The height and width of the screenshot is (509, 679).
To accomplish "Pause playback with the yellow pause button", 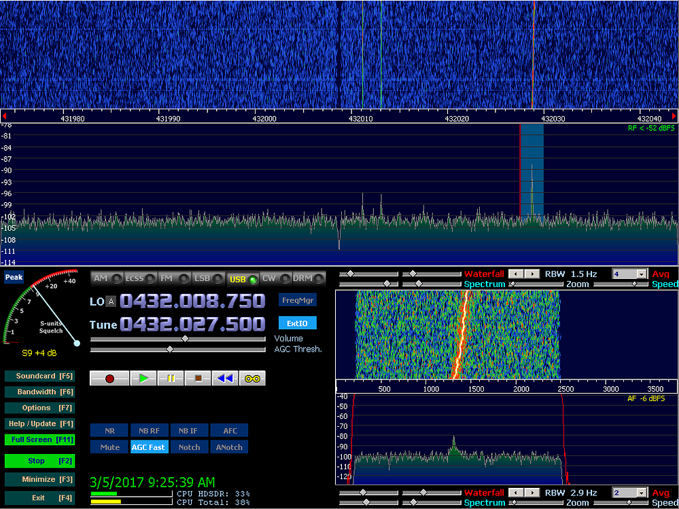I will [171, 379].
